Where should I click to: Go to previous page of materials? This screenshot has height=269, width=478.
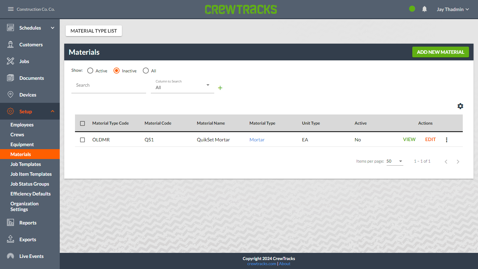pyautogui.click(x=446, y=162)
